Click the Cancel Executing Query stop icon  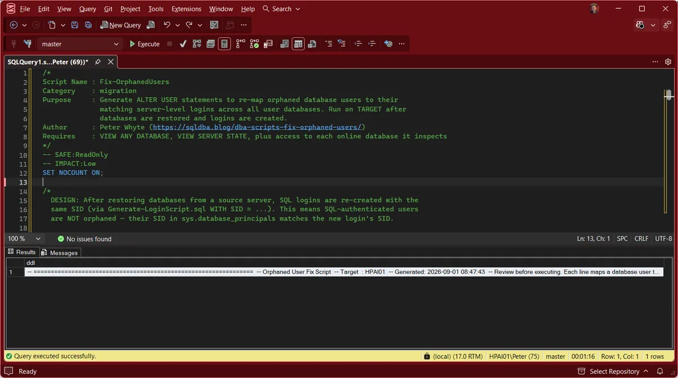click(169, 44)
